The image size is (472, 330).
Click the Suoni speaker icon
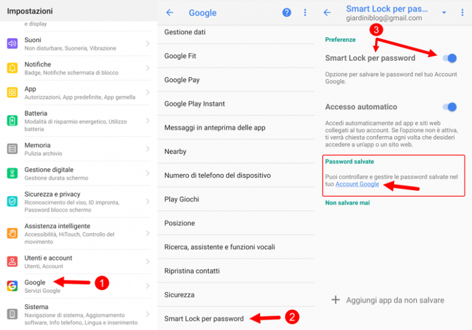[12, 44]
